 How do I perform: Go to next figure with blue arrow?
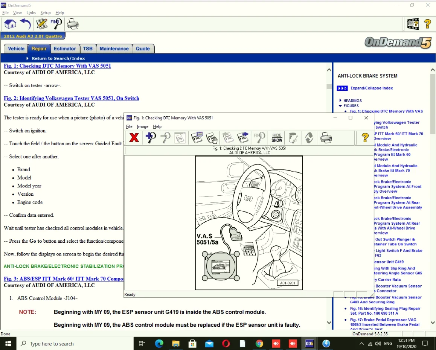243,138
